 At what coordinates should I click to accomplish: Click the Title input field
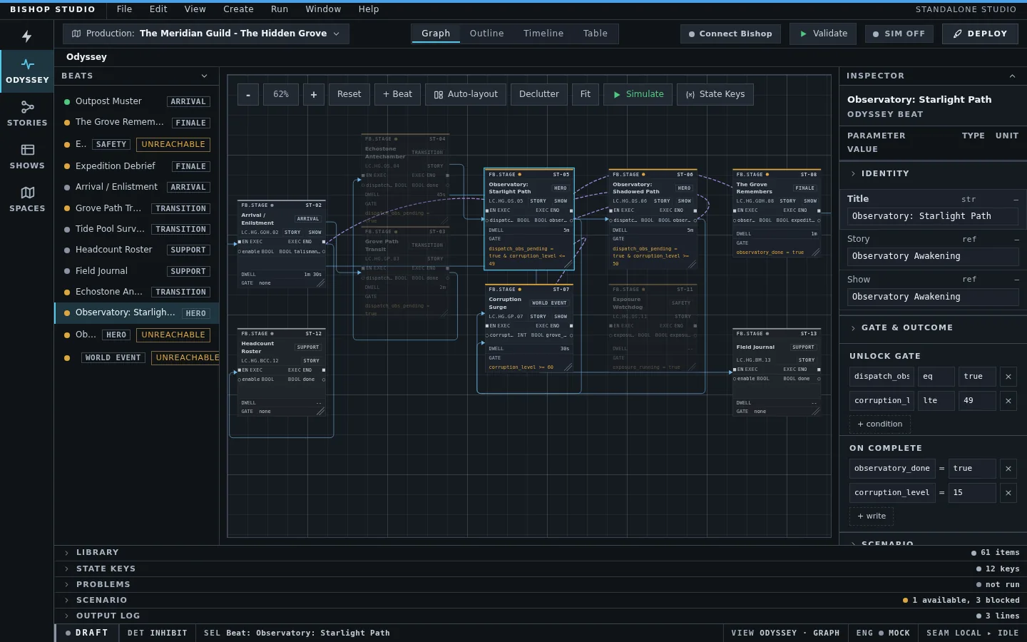click(933, 216)
